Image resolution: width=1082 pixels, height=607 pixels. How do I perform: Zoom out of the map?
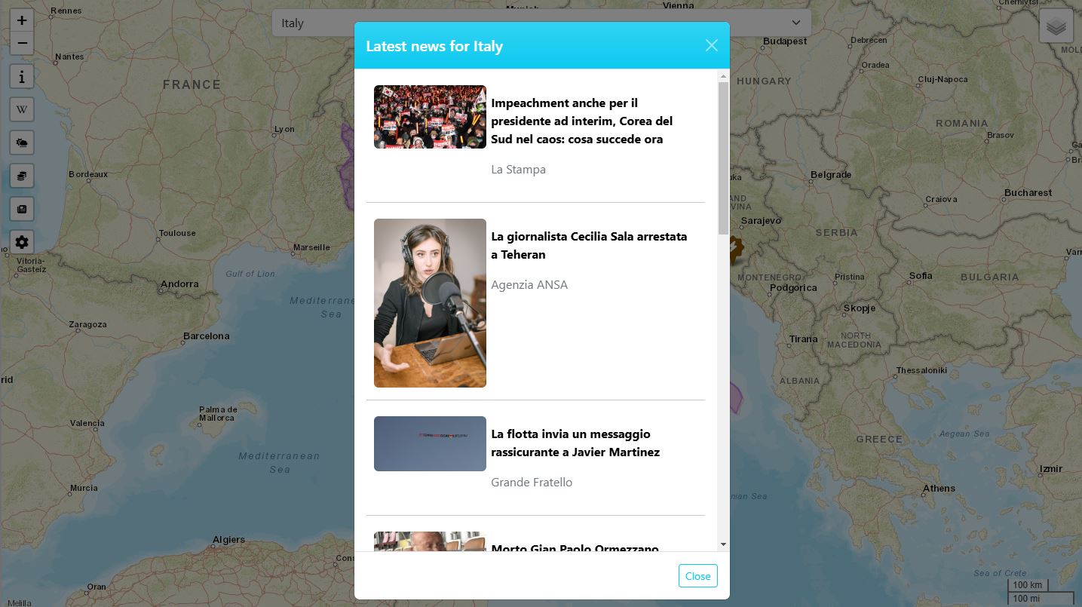[x=22, y=43]
